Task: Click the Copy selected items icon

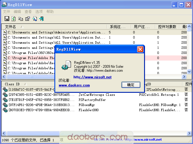Action: click(21, 19)
